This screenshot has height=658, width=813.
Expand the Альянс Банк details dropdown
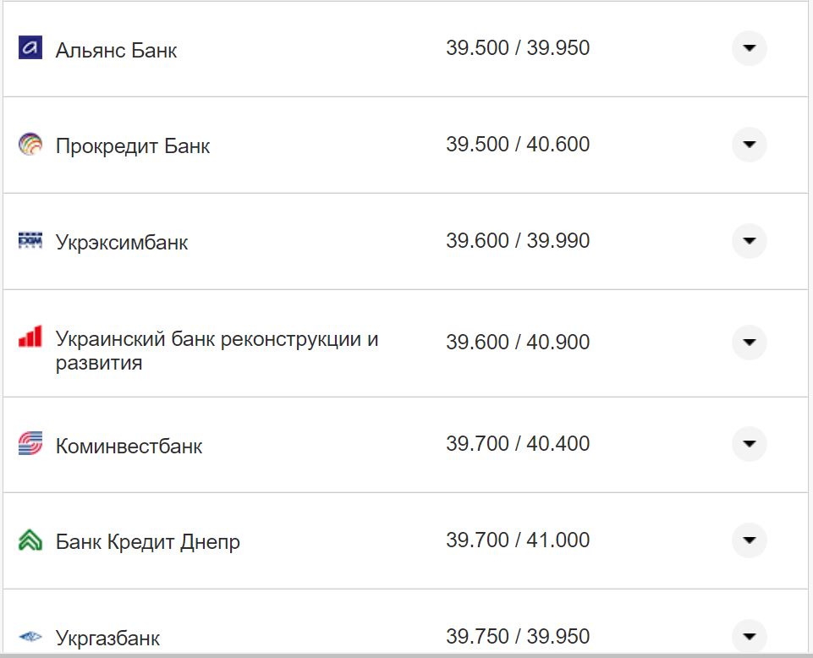[x=748, y=48]
